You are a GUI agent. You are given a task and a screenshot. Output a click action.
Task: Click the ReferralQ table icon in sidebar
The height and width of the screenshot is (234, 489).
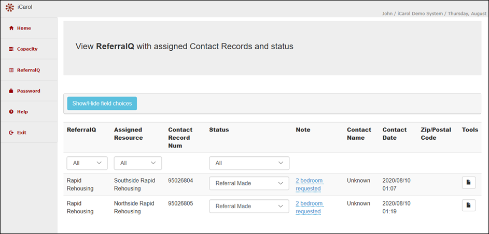click(x=11, y=70)
